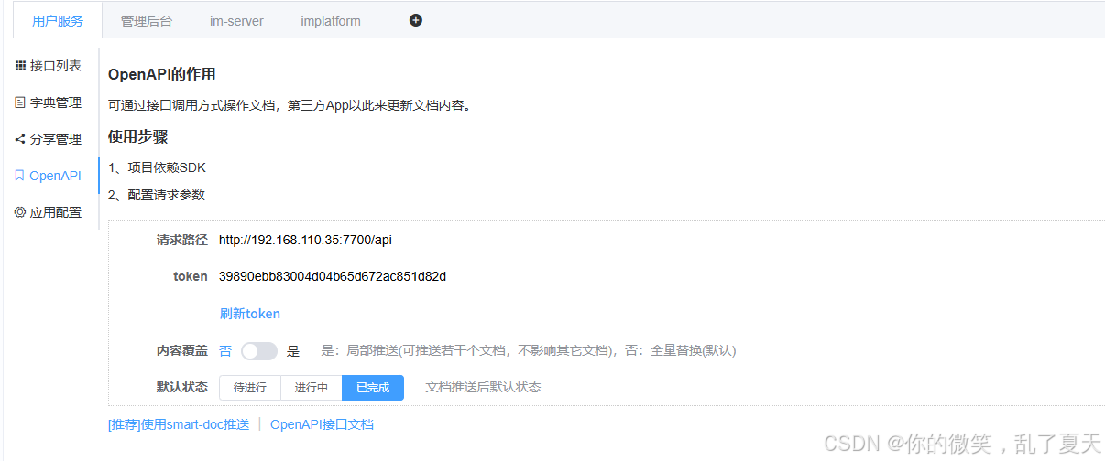Click the OpenAPI的作用 heading
The height and width of the screenshot is (461, 1105).
pyautogui.click(x=162, y=74)
